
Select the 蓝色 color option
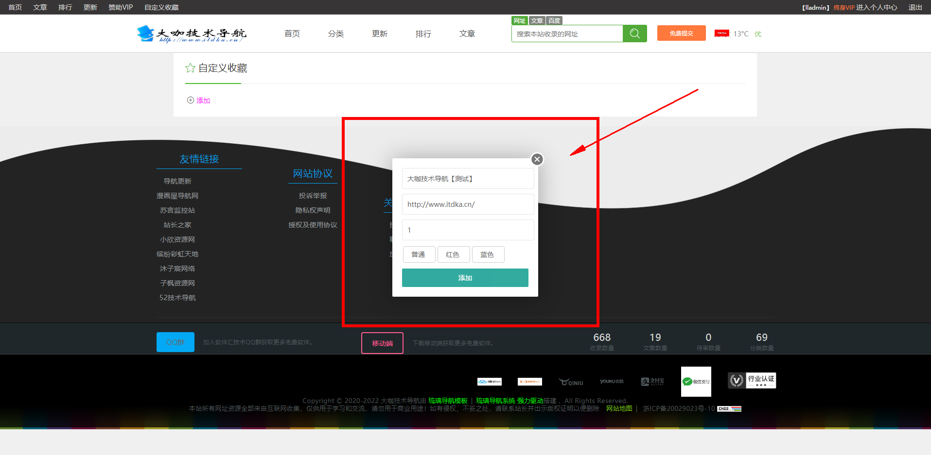488,254
